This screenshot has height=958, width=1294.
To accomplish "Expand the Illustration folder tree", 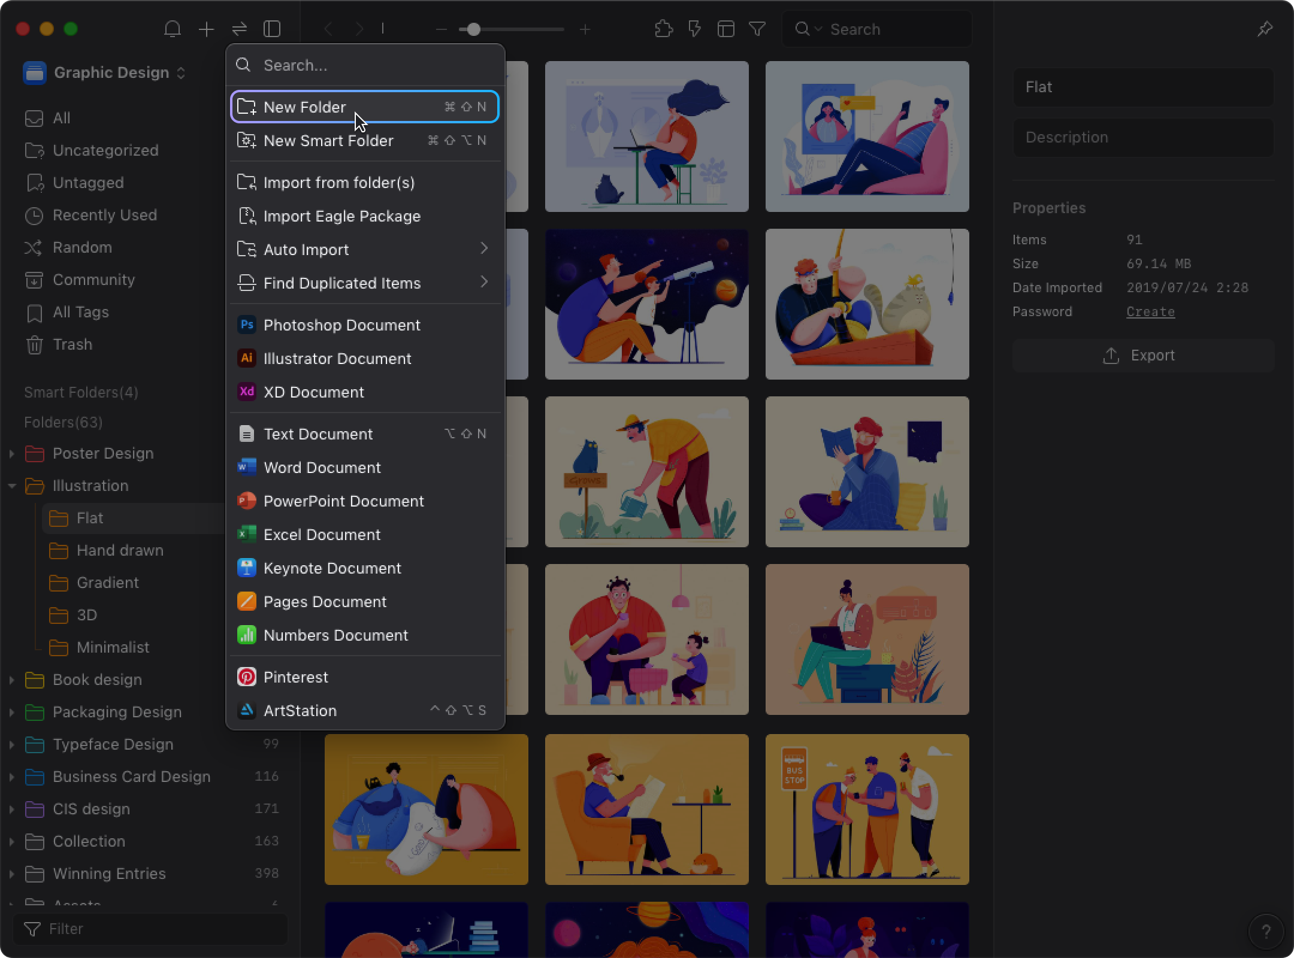I will click(11, 486).
